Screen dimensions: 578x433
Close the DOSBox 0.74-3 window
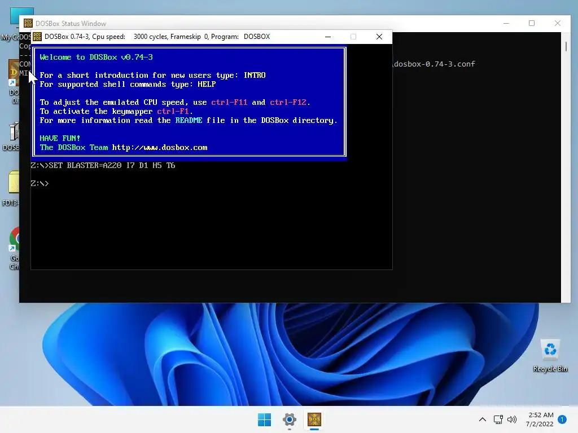point(379,37)
